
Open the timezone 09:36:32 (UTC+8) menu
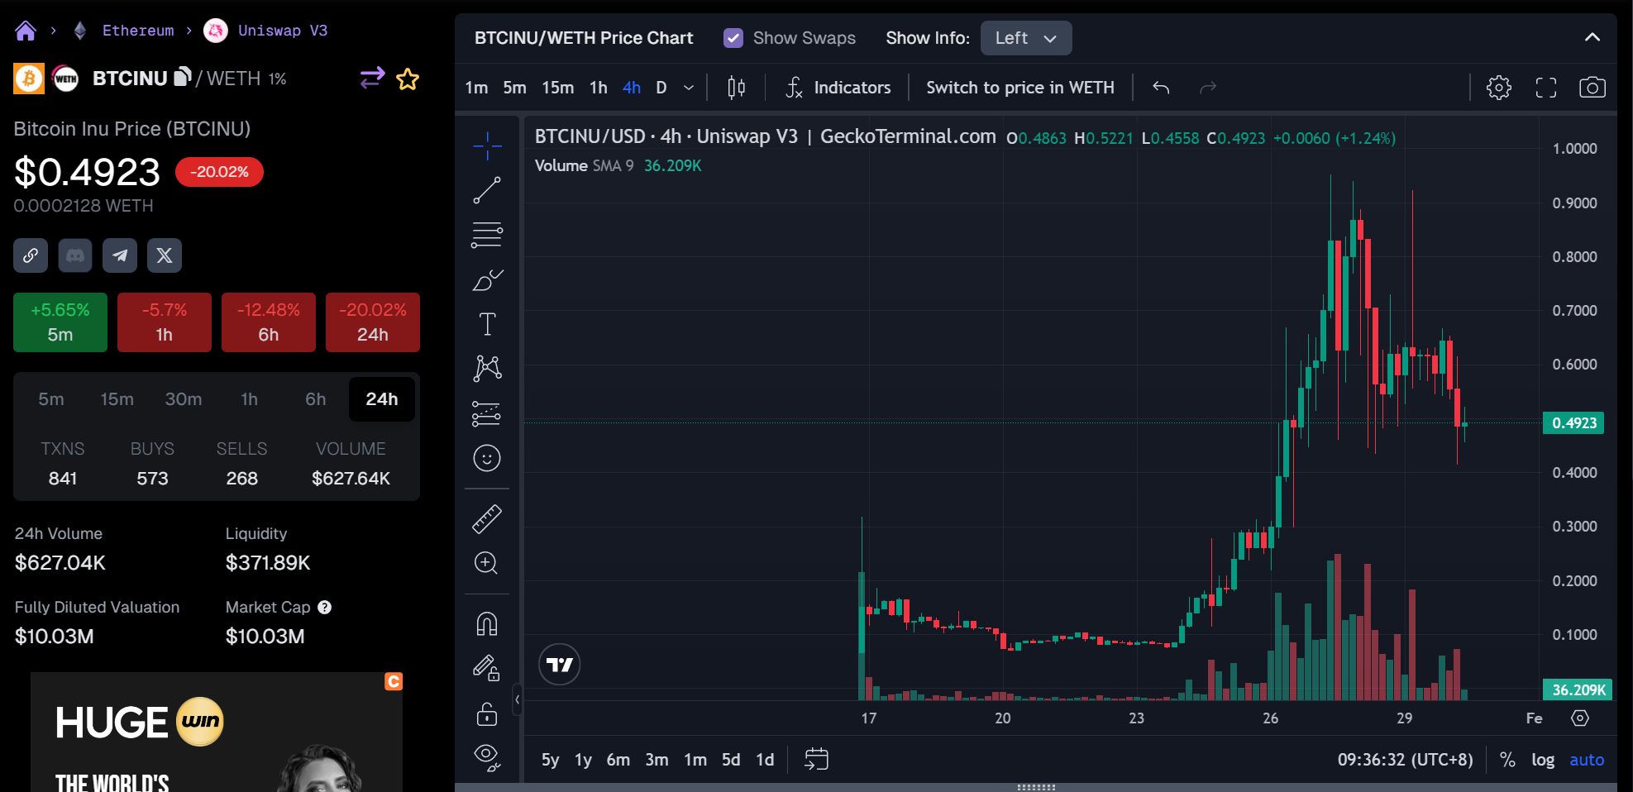[x=1406, y=760]
